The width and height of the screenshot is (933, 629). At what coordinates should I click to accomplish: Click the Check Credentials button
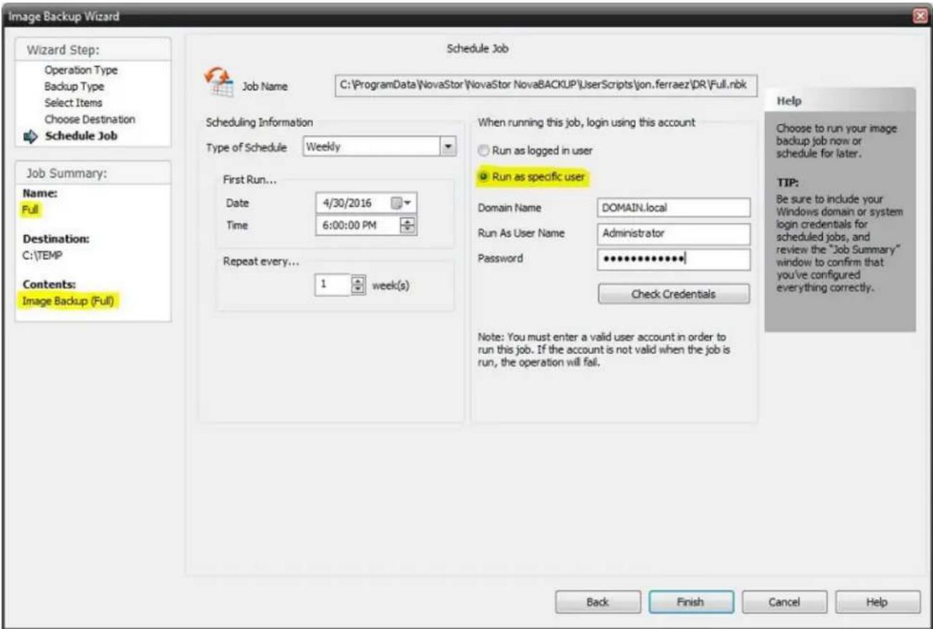(673, 294)
